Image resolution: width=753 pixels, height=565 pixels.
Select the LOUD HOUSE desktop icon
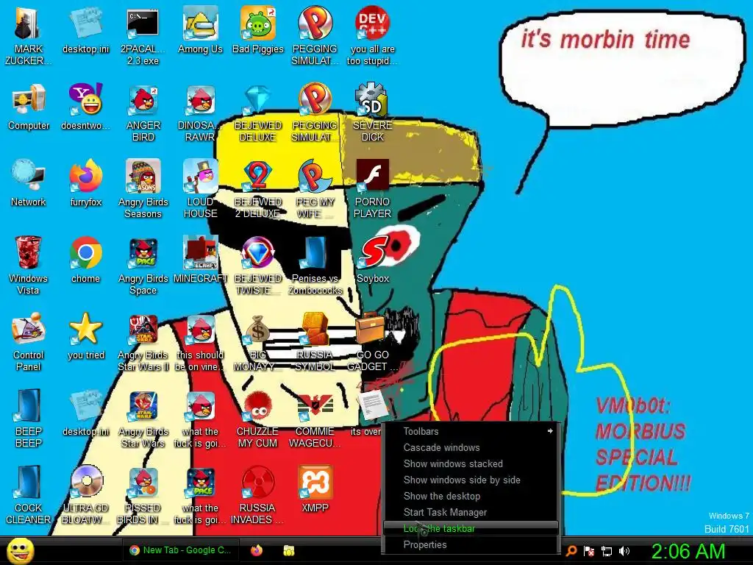(x=200, y=189)
